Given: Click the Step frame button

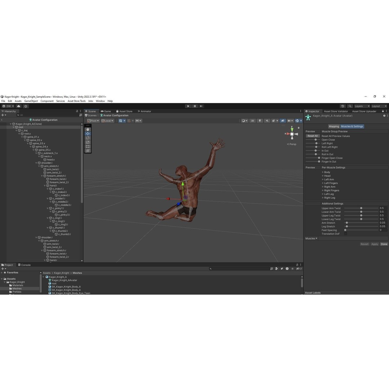Looking at the screenshot, I should click(201, 106).
